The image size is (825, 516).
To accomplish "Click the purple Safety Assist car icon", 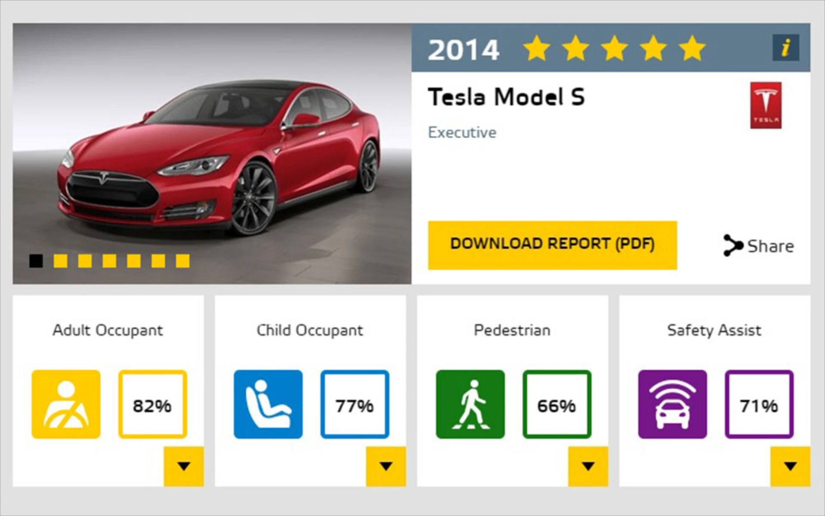I will click(672, 404).
